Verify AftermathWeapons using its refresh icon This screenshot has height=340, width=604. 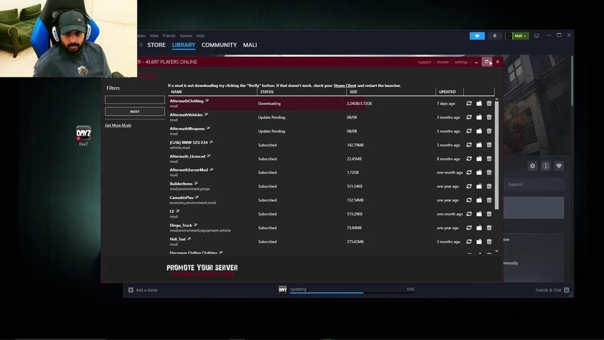(469, 131)
